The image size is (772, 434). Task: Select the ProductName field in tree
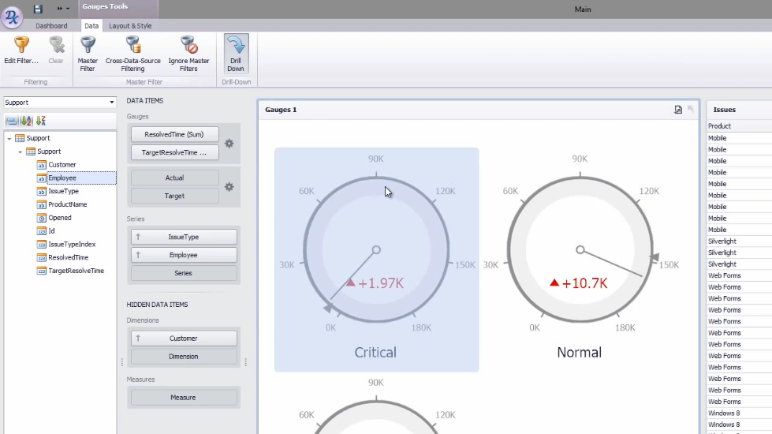[x=68, y=204]
